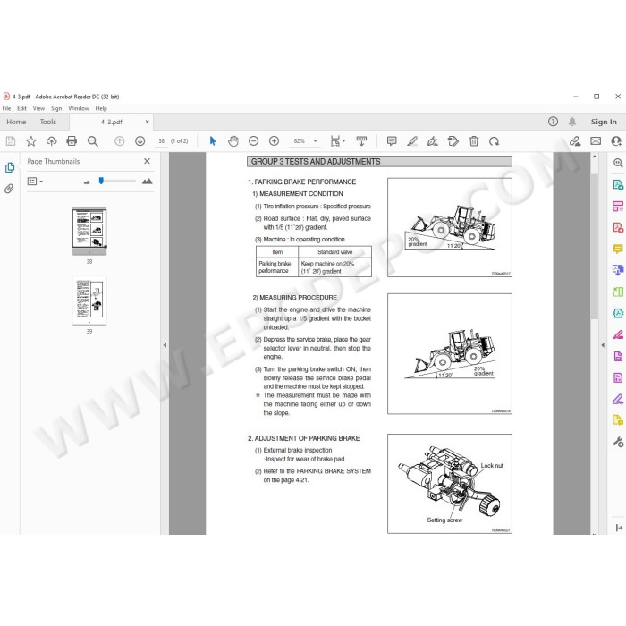Viewport: 626px width, 626px height.
Task: Click the page number field
Action: coord(161,141)
